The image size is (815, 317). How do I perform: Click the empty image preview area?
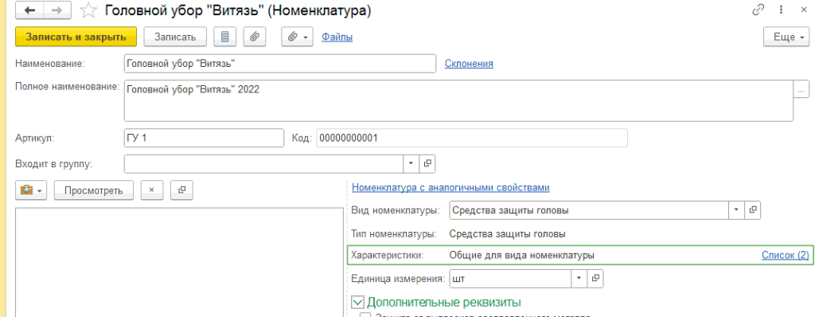pyautogui.click(x=179, y=262)
